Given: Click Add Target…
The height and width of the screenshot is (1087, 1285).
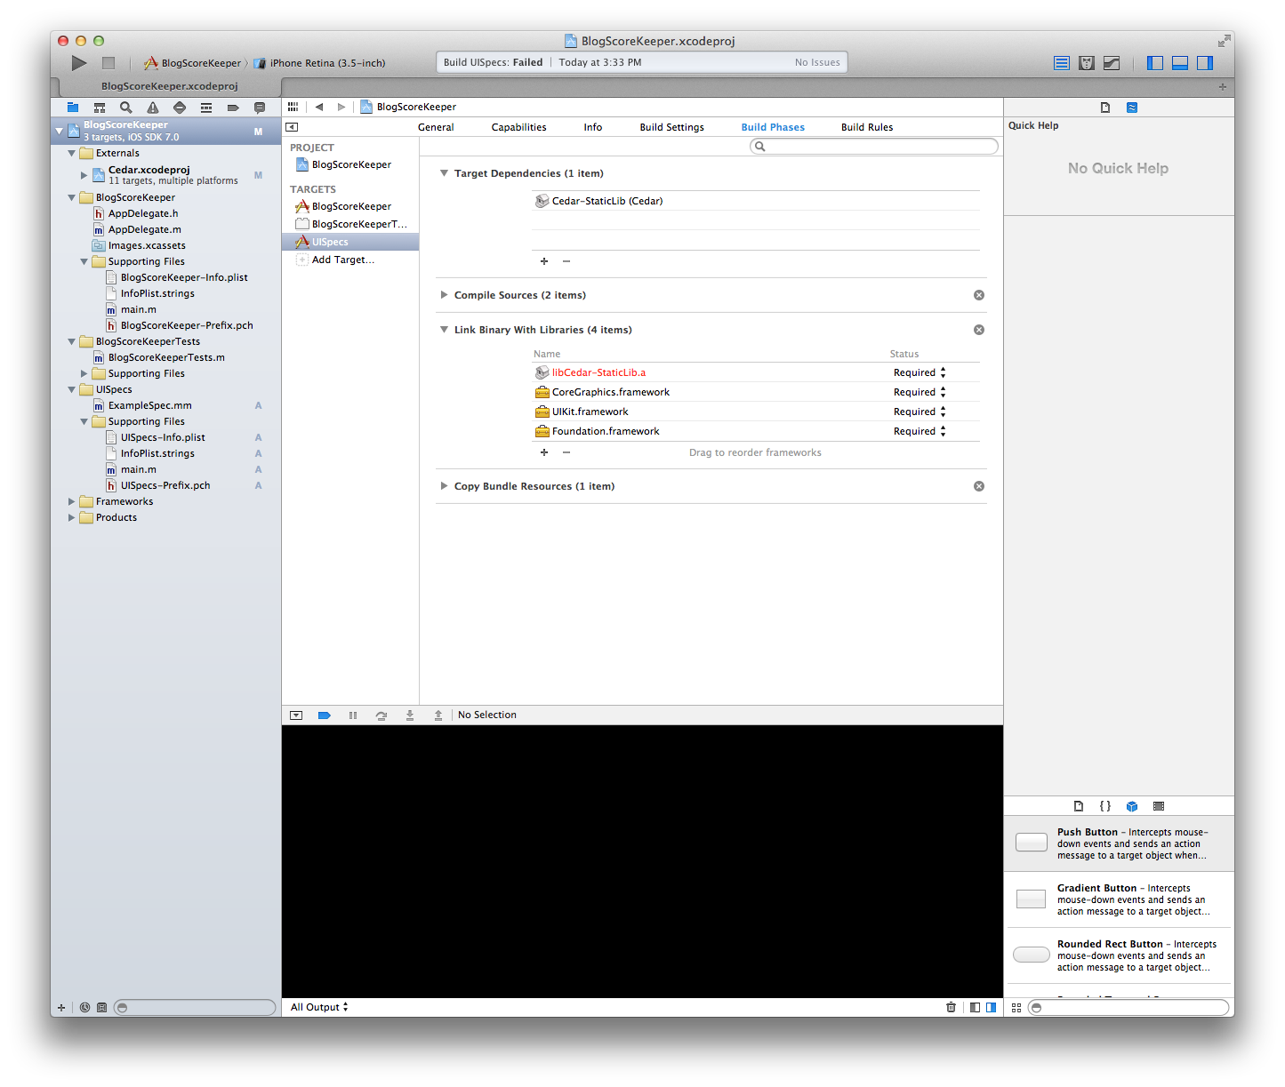Looking at the screenshot, I should (342, 260).
